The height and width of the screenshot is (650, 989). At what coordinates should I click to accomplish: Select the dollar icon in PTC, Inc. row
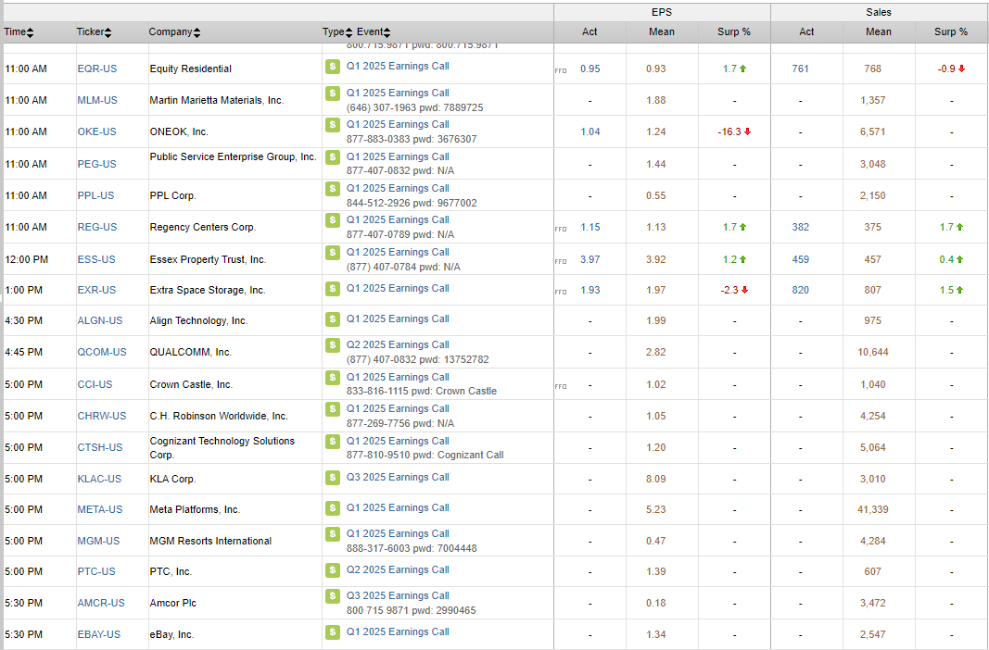pos(333,570)
